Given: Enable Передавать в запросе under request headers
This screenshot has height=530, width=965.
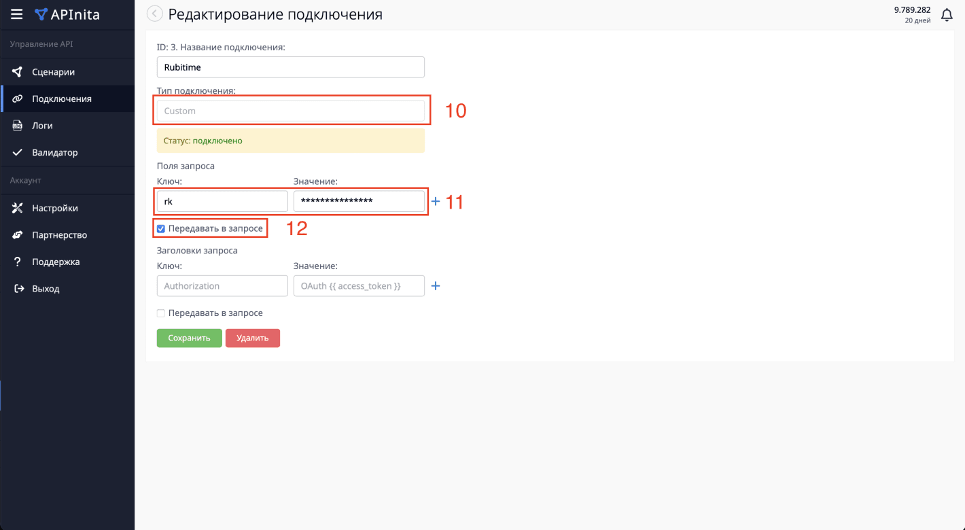Looking at the screenshot, I should [160, 313].
